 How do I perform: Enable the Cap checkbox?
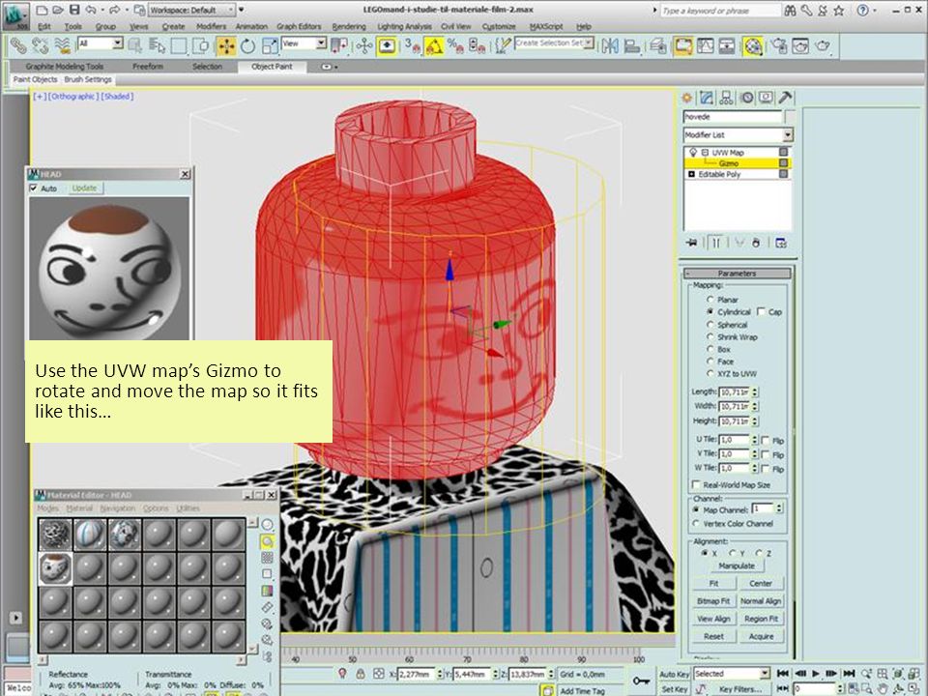pos(761,311)
